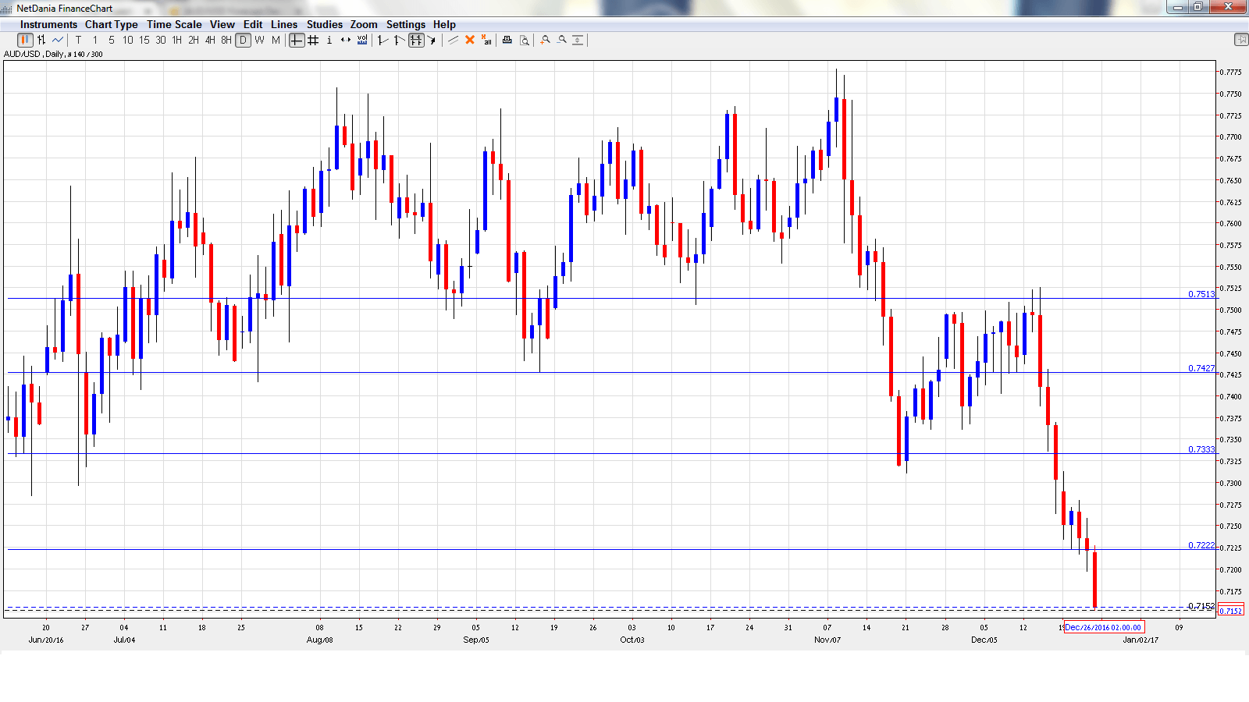Open the Studies menu
The width and height of the screenshot is (1249, 702).
pyautogui.click(x=324, y=24)
